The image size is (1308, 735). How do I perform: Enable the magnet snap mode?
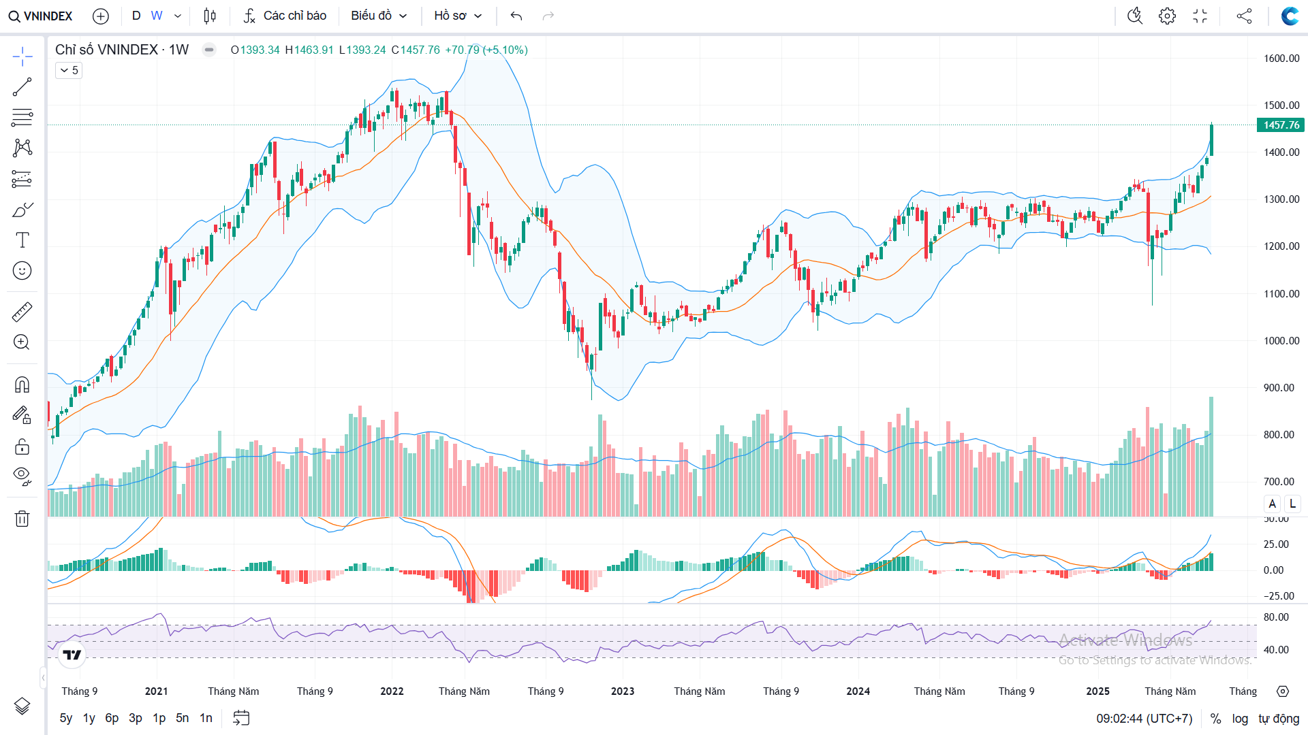[22, 385]
